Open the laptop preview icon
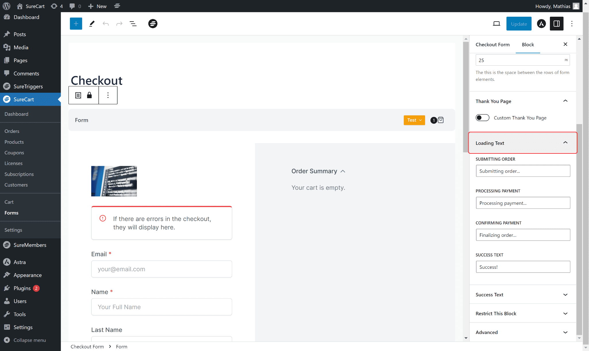This screenshot has width=589, height=351. click(x=496, y=24)
